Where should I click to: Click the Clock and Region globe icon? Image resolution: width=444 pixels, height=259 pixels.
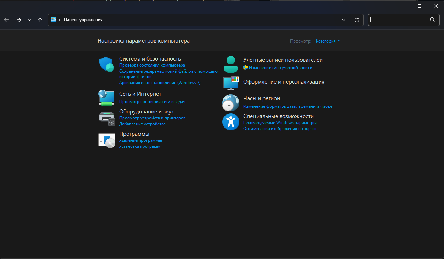[231, 103]
